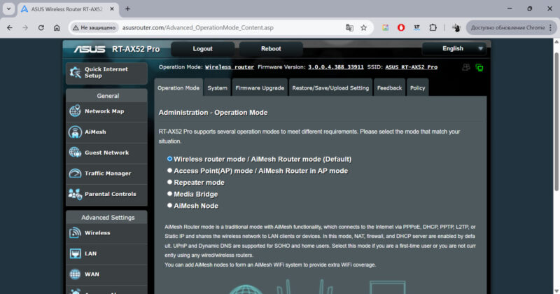Switch to the System tab
Screen dimensions: 560x294
(217, 88)
